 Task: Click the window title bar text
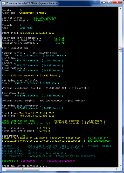tap(32, 3)
